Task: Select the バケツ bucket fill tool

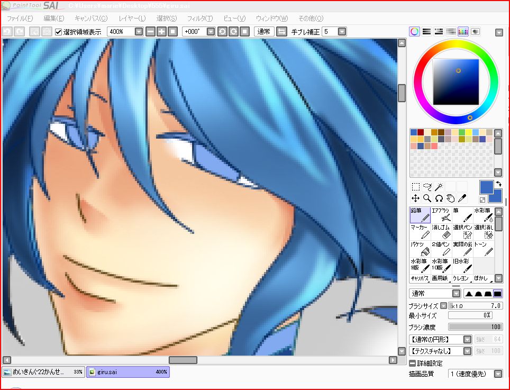Action: [x=420, y=249]
